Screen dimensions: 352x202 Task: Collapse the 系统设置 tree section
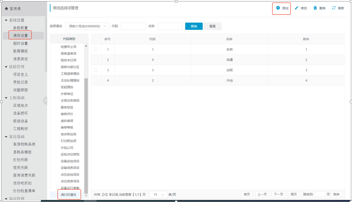coord(6,20)
